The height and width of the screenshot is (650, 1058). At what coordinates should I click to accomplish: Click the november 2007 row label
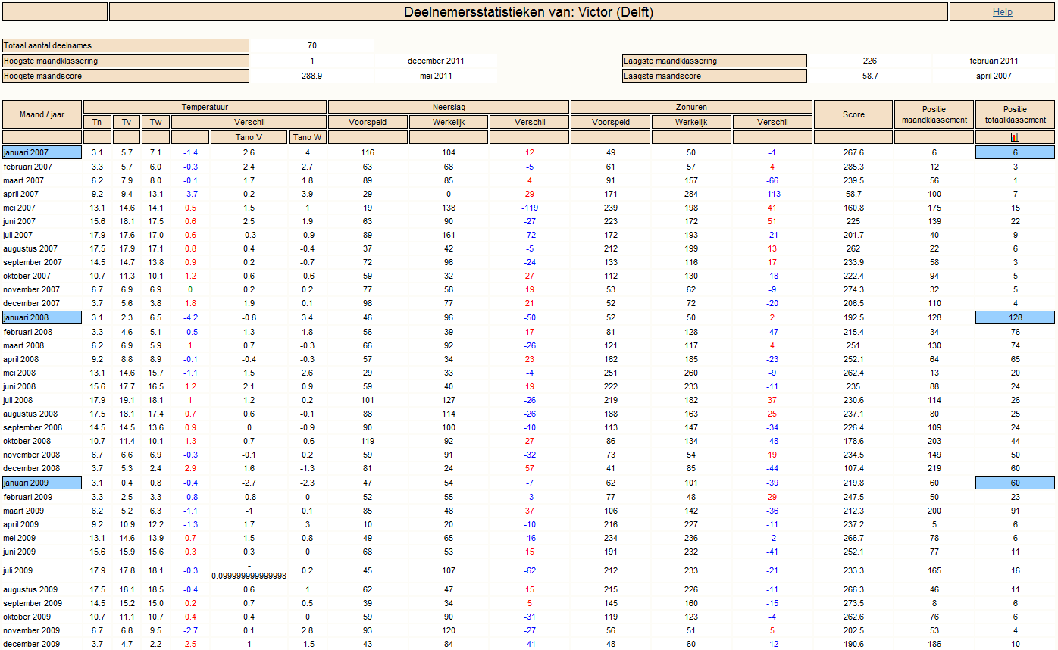(32, 289)
